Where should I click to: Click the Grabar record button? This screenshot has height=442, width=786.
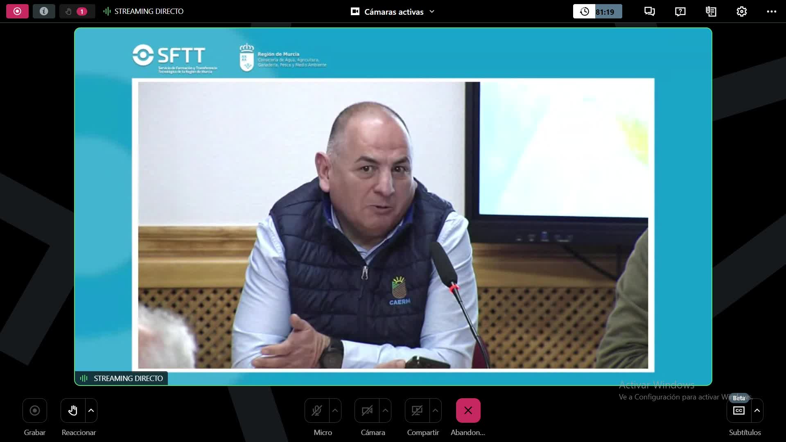[x=35, y=410]
